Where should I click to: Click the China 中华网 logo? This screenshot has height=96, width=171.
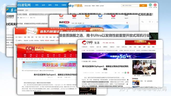pyautogui.click(x=87, y=43)
